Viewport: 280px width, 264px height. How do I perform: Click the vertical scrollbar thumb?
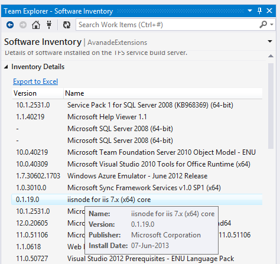271,106
